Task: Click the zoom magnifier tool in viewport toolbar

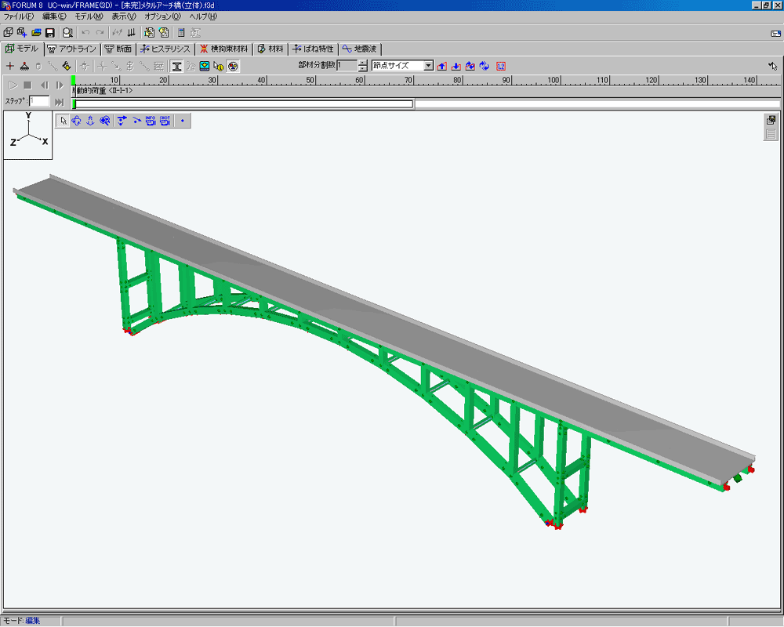Action: click(x=104, y=121)
